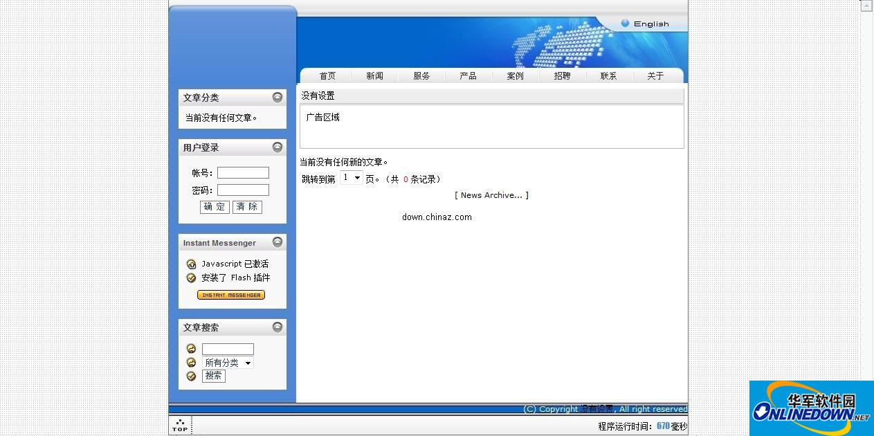Click the check icon beside 搜索 button
This screenshot has width=874, height=436.
click(191, 376)
